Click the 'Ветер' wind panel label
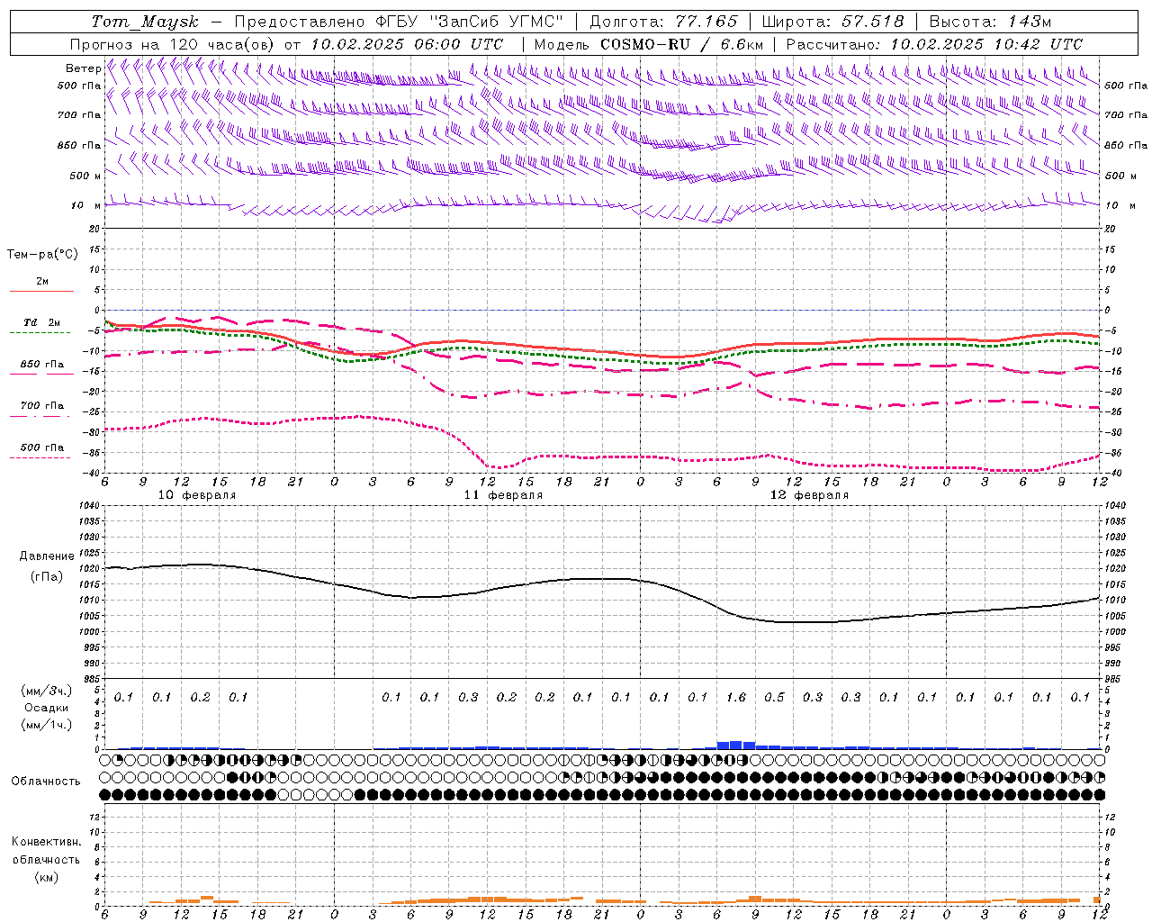1152x922 pixels. tap(83, 68)
